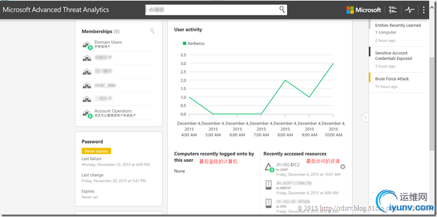The height and width of the screenshot is (217, 437).
Task: Open the health pulse icon in header
Action: click(410, 10)
